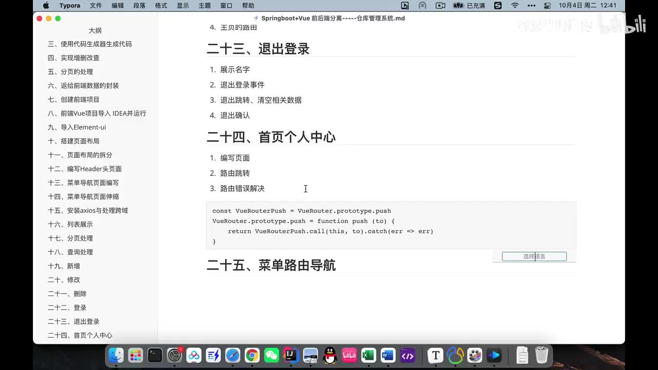Click code line const VueRouterPush
The height and width of the screenshot is (370, 658).
(302, 211)
